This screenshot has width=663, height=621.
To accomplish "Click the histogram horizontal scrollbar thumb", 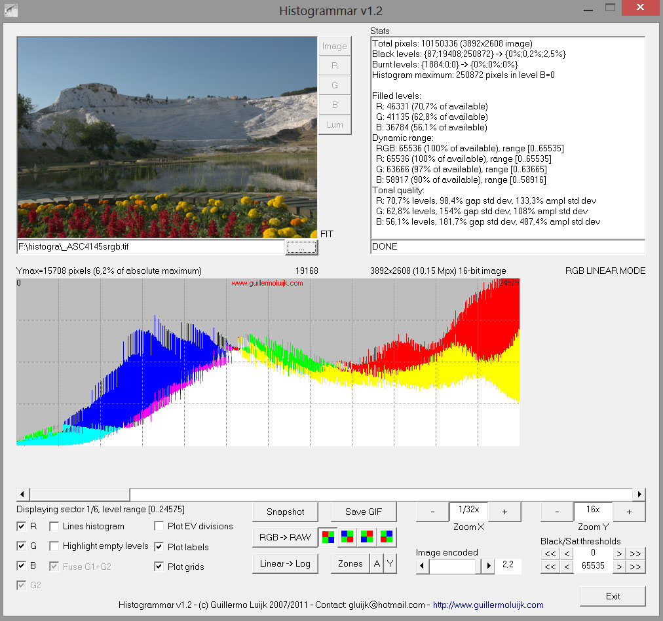I will click(x=80, y=494).
